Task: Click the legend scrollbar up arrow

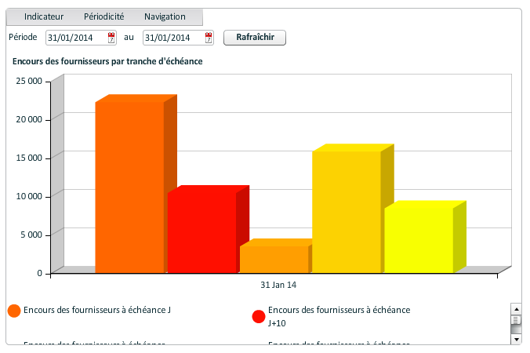Action: point(516,309)
